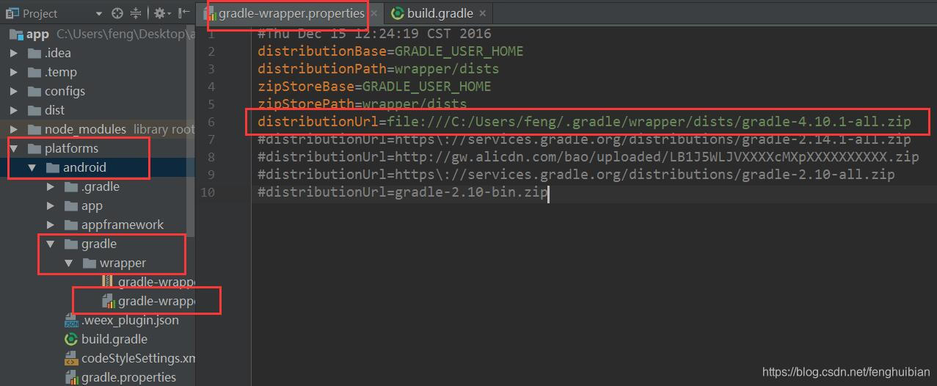Click the Project panel icon
This screenshot has width=937, height=386.
click(12, 13)
